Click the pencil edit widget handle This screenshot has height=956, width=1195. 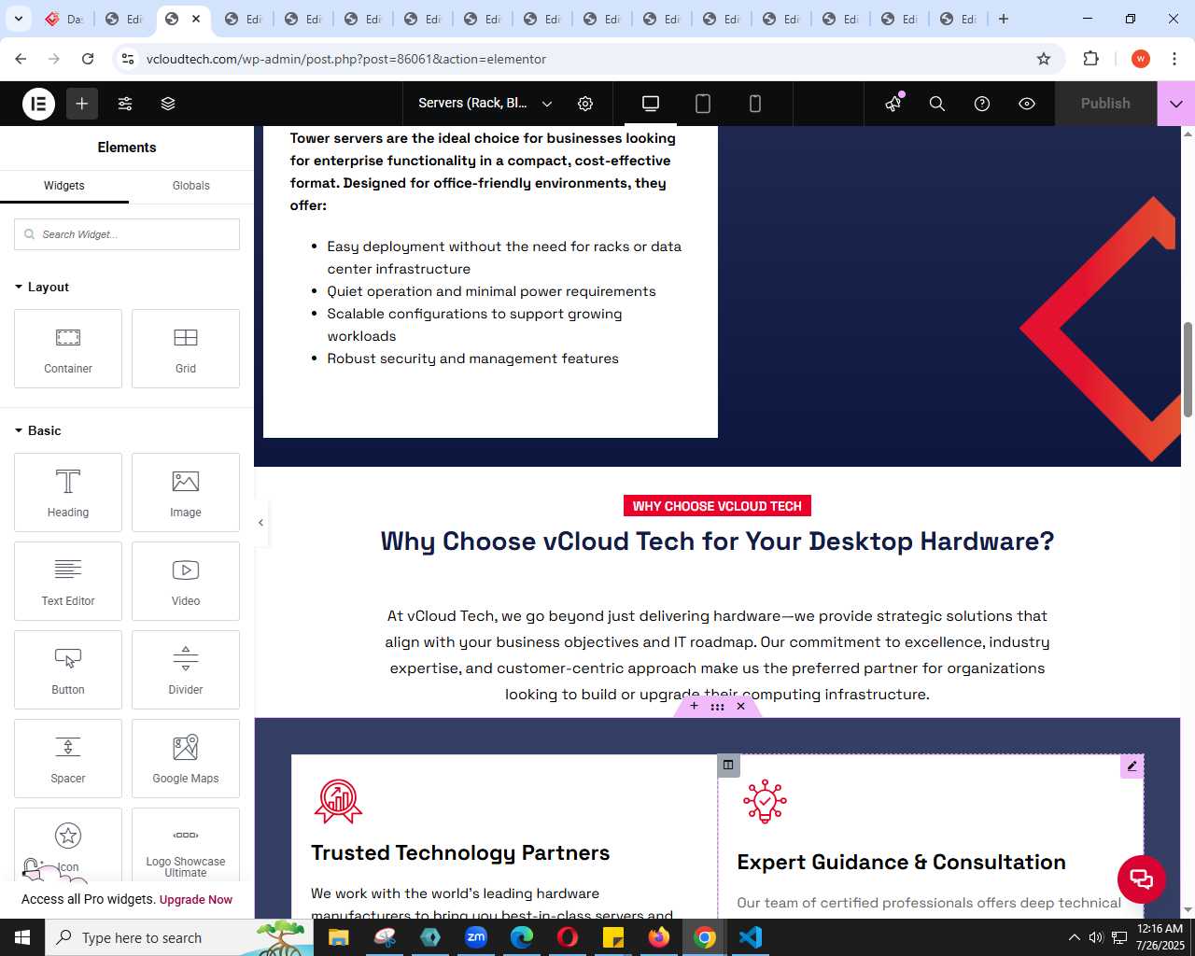(1132, 766)
